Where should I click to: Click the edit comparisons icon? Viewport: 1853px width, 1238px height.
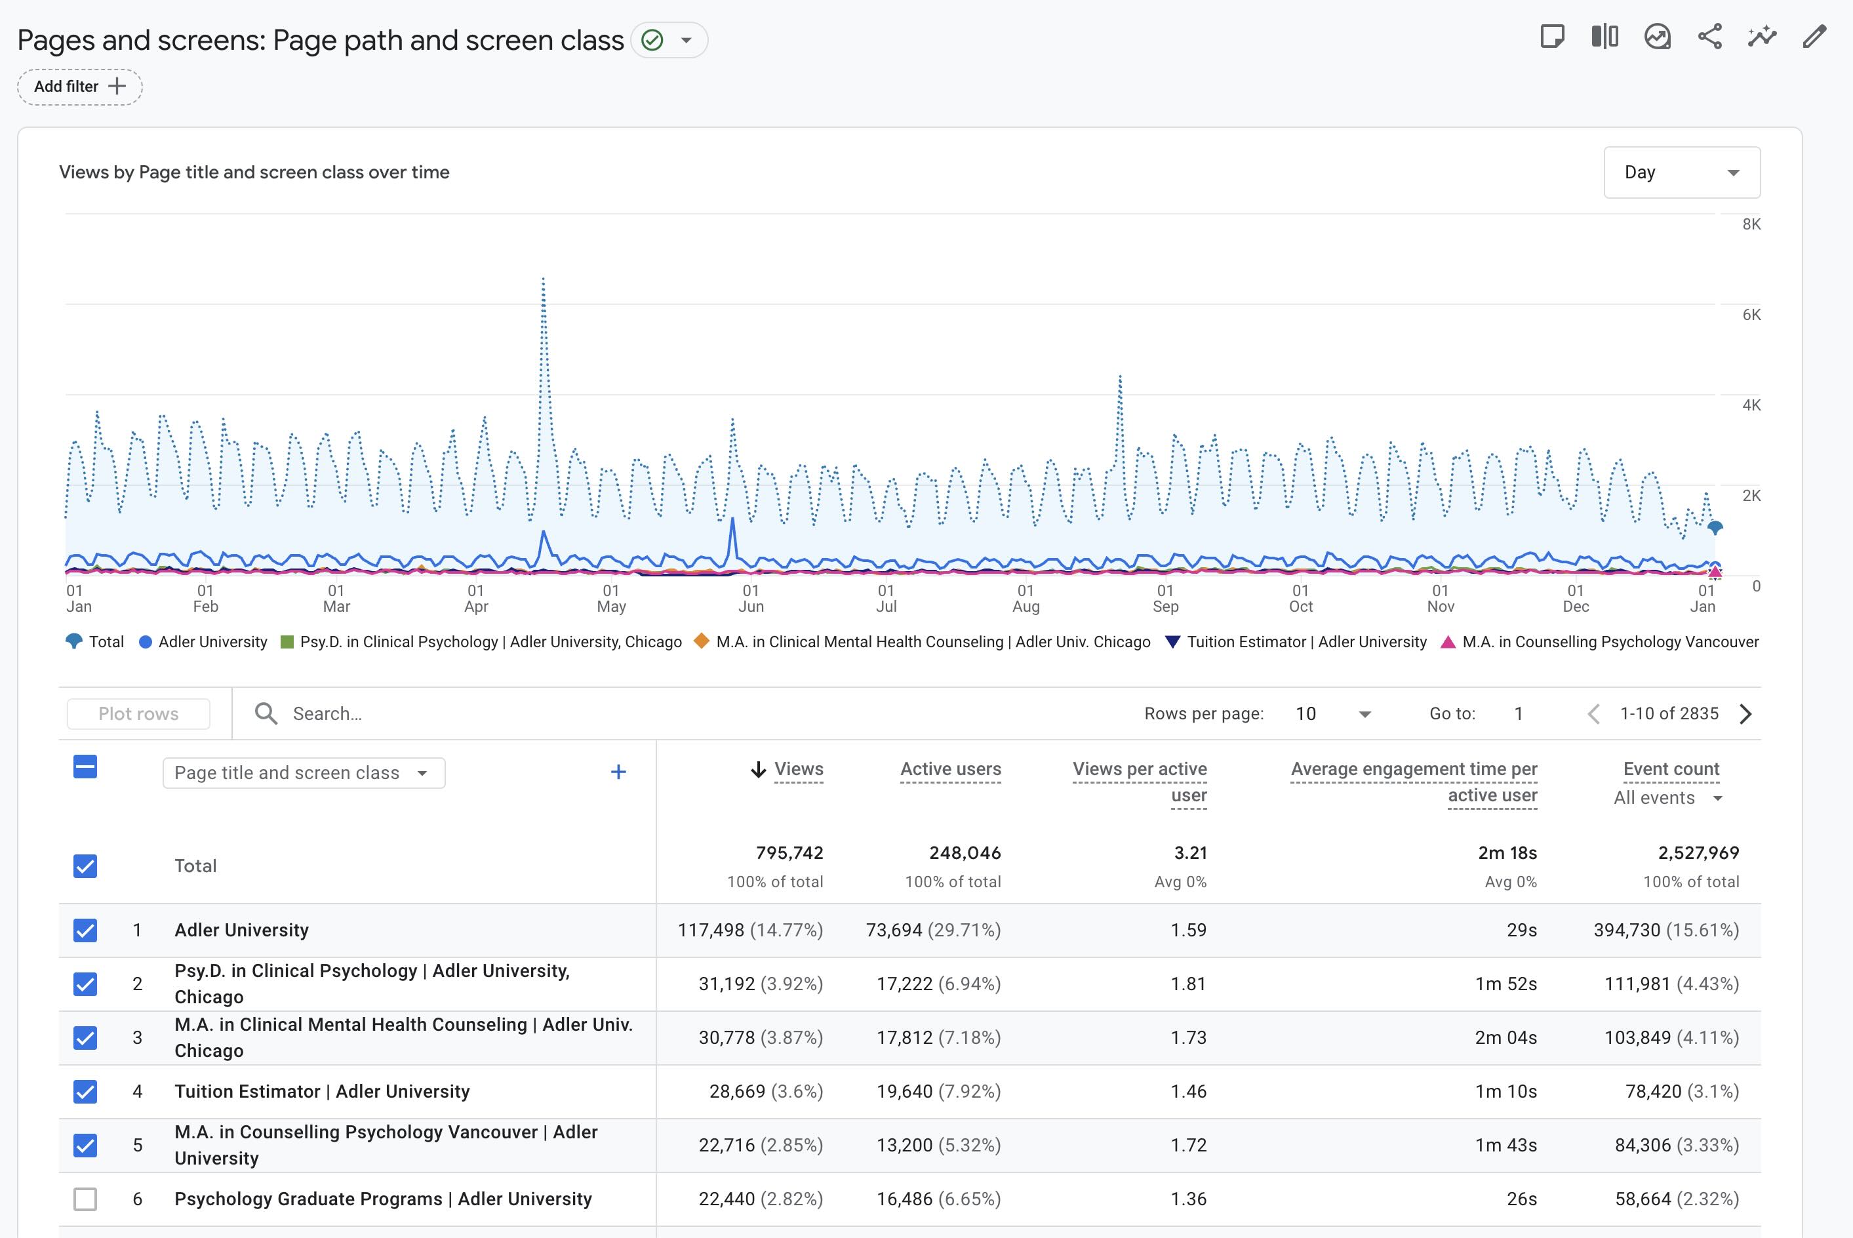[x=1604, y=37]
